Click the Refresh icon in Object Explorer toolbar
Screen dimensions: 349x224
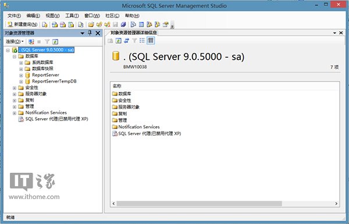coord(55,42)
